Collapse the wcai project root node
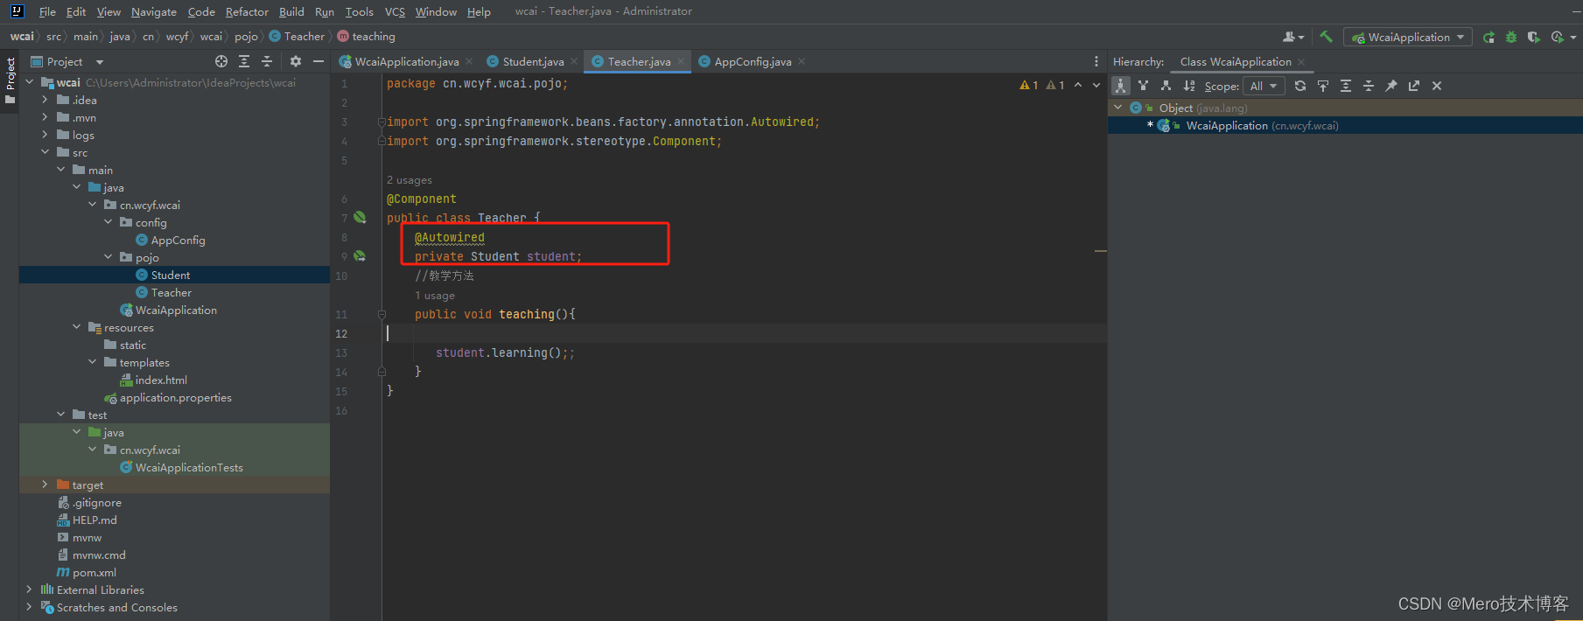The image size is (1583, 621). pos(29,82)
